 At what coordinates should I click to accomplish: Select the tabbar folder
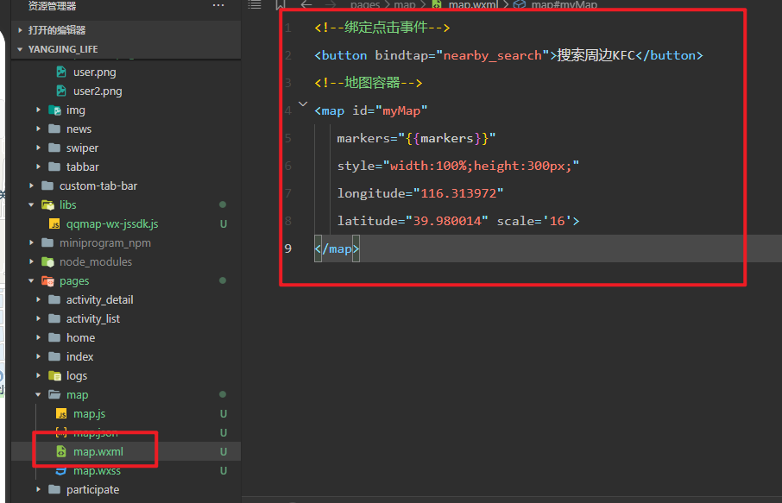point(82,167)
